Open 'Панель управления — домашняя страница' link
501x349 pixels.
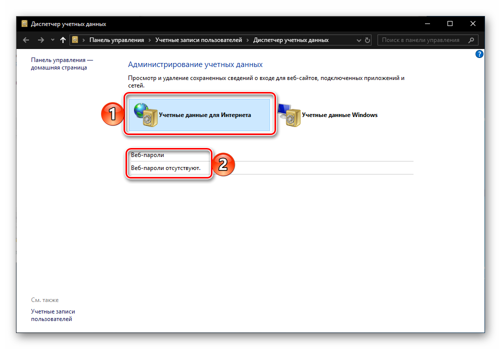pos(61,63)
